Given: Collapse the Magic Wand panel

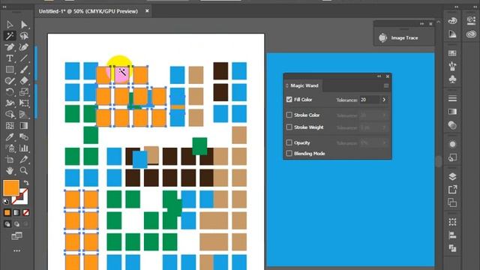Looking at the screenshot, I should 379,76.
